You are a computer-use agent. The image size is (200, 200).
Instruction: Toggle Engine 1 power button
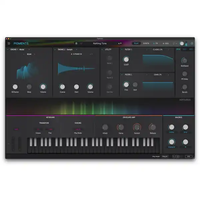click(8, 49)
